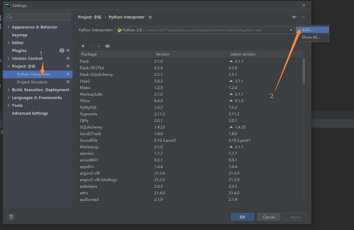354x230 pixels.
Task: Select Show All... from interpreter popup menu
Action: (x=313, y=37)
